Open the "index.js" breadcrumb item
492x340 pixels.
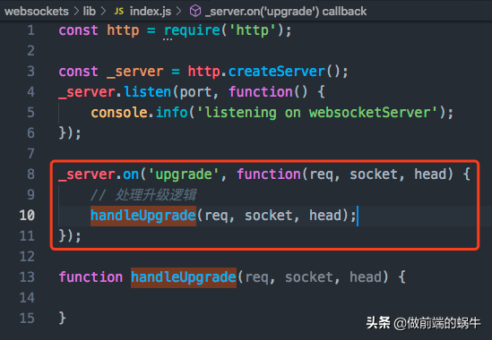pyautogui.click(x=151, y=12)
